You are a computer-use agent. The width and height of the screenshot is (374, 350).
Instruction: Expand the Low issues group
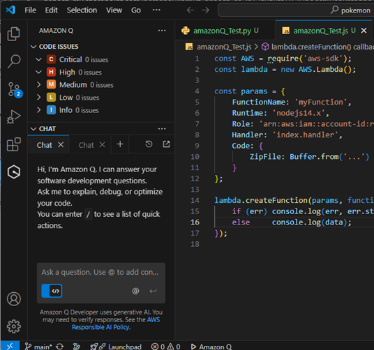[38, 97]
